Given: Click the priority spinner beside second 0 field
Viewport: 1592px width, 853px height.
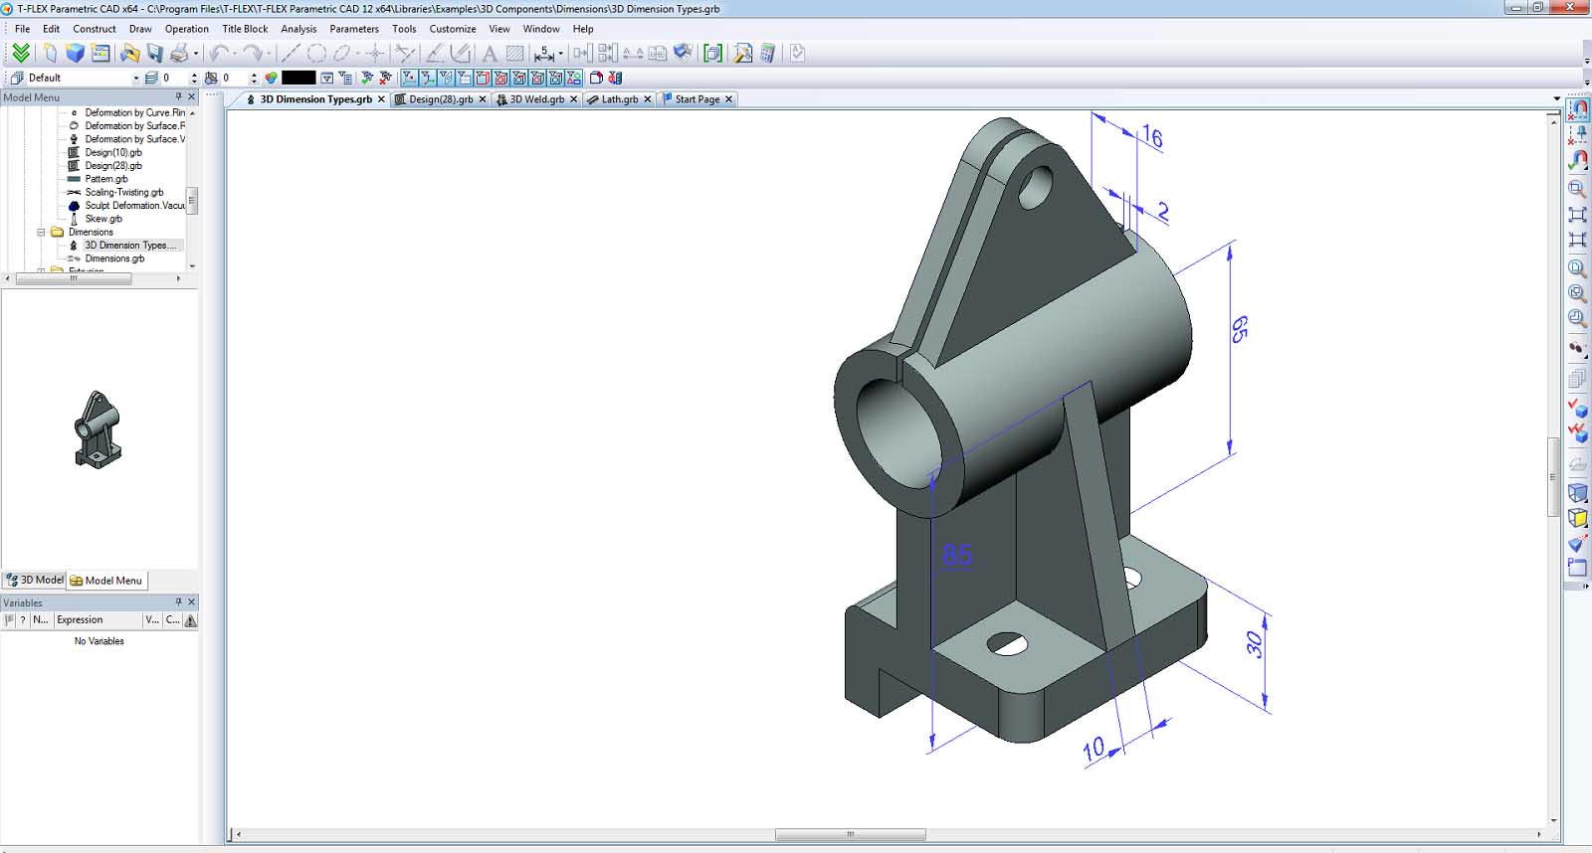Looking at the screenshot, I should coord(254,78).
